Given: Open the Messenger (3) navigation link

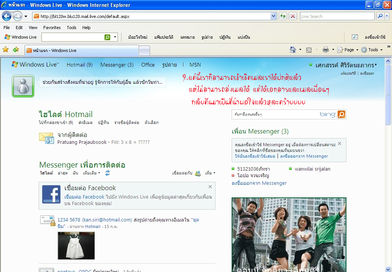Looking at the screenshot, I should (x=117, y=65).
